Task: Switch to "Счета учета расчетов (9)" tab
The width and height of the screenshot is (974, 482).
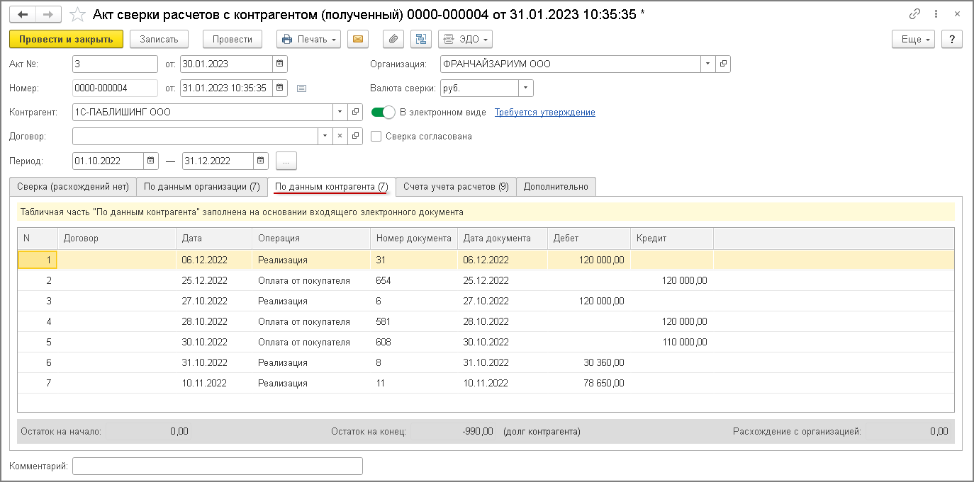Action: [456, 187]
